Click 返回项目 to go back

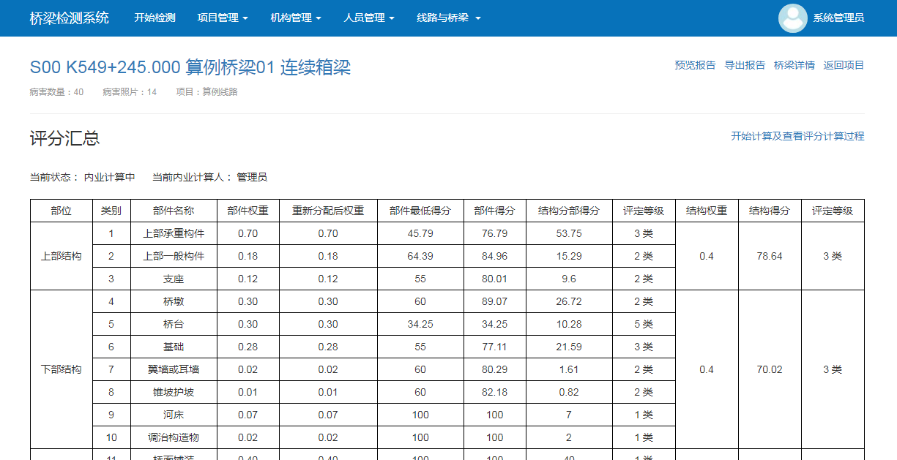(844, 65)
